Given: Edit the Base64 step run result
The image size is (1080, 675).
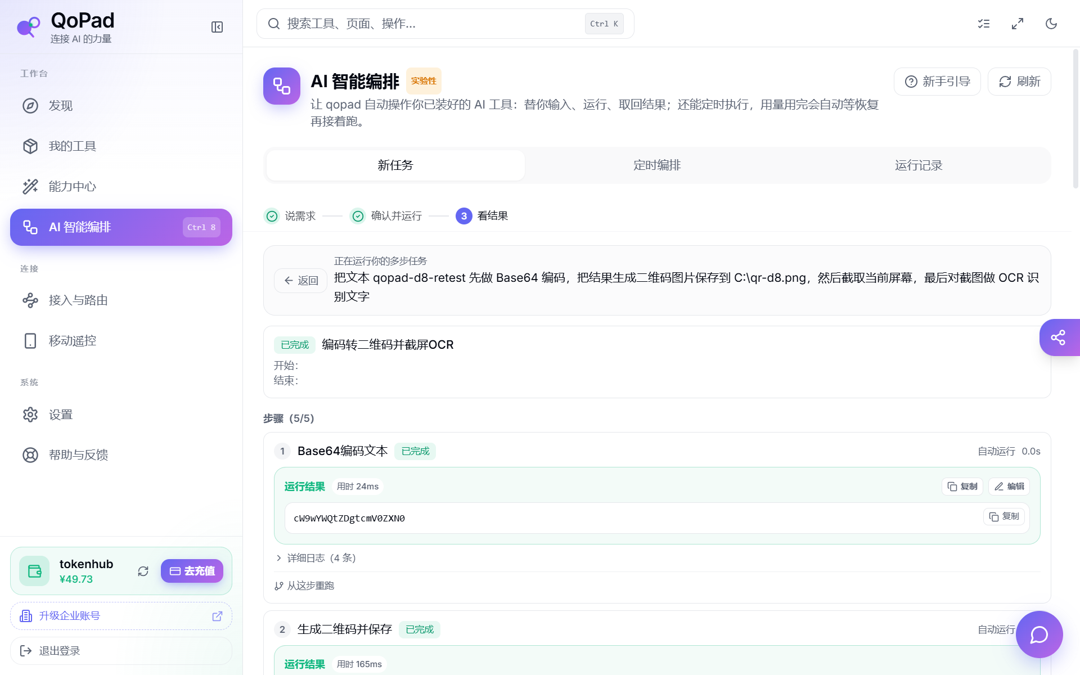Looking at the screenshot, I should point(1009,487).
